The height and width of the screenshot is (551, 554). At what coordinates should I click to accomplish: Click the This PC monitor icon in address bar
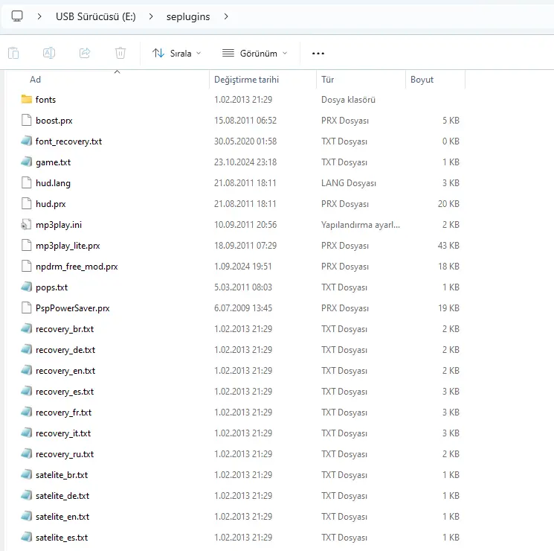click(17, 16)
